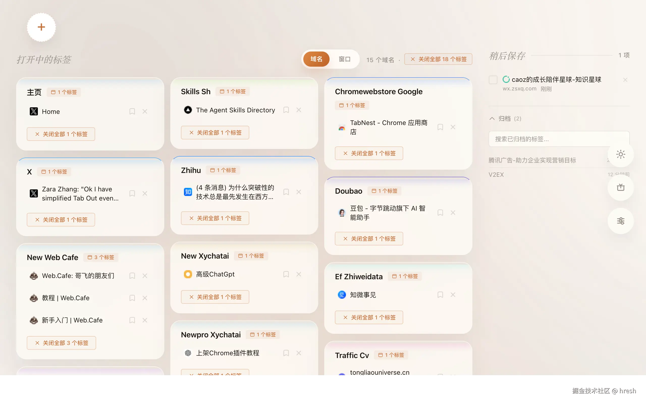Bookmark the 高级ChatGpt tab
The width and height of the screenshot is (646, 404).
[286, 274]
